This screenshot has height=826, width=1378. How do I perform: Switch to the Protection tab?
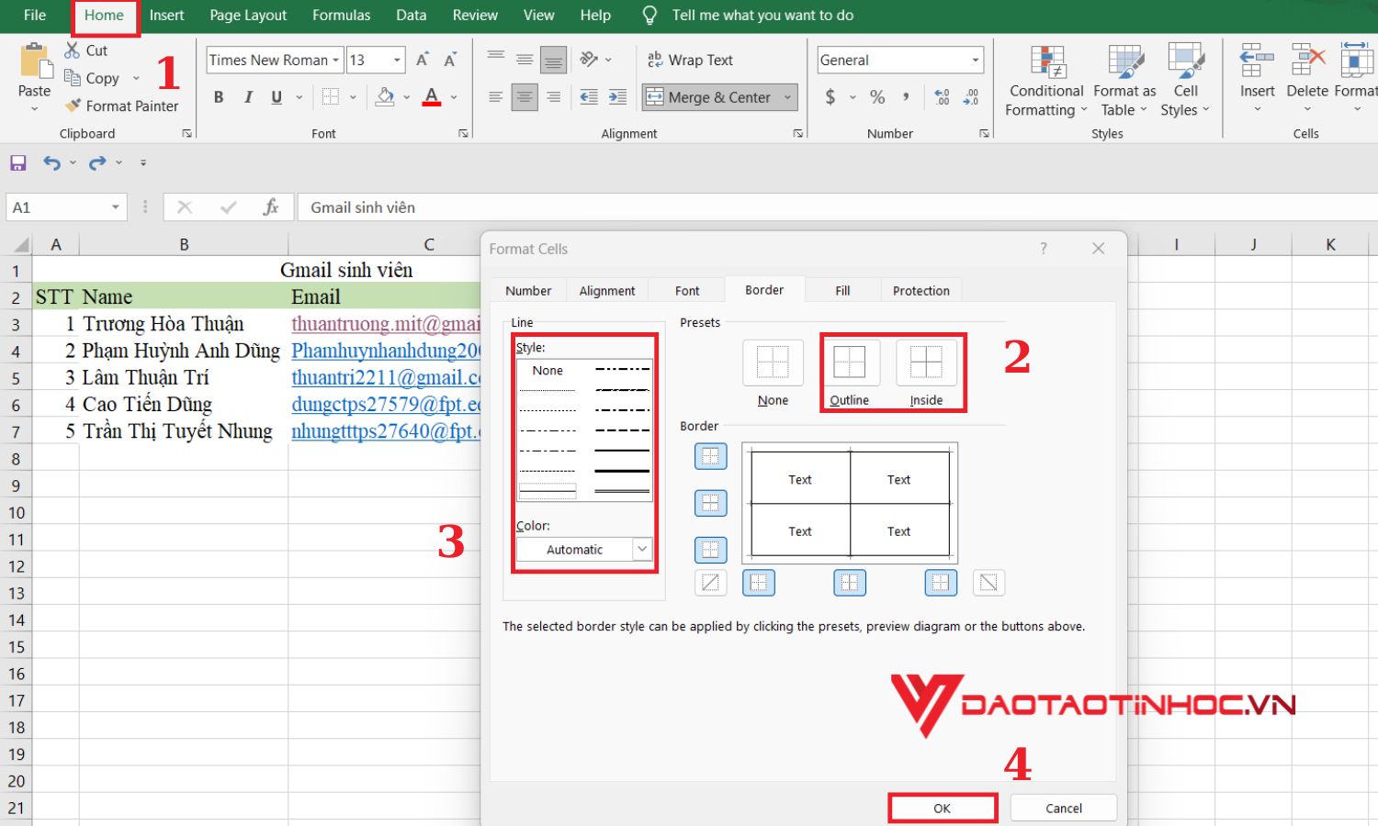[x=921, y=290]
